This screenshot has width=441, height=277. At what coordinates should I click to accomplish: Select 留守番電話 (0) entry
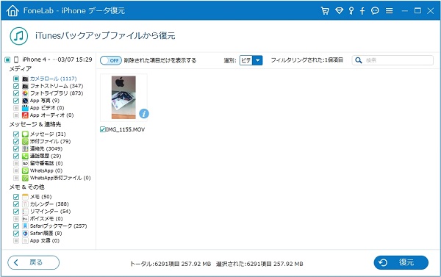[46, 163]
